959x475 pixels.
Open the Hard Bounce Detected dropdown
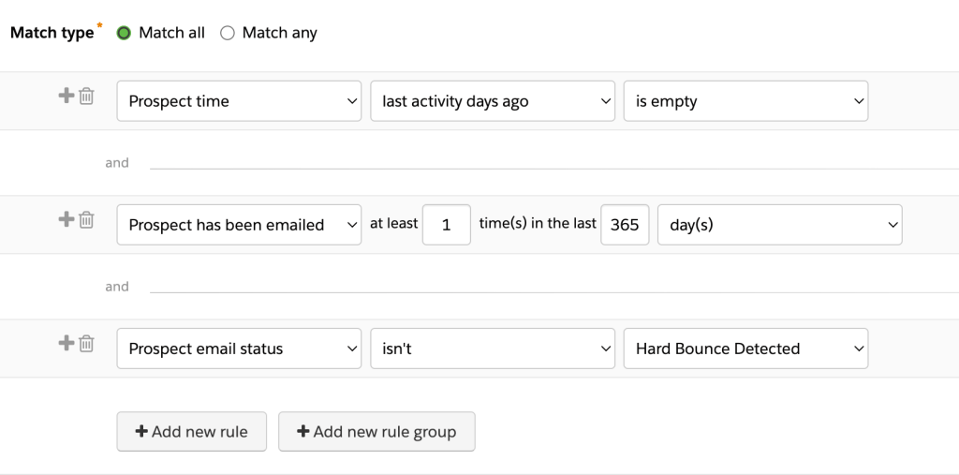pyautogui.click(x=745, y=349)
